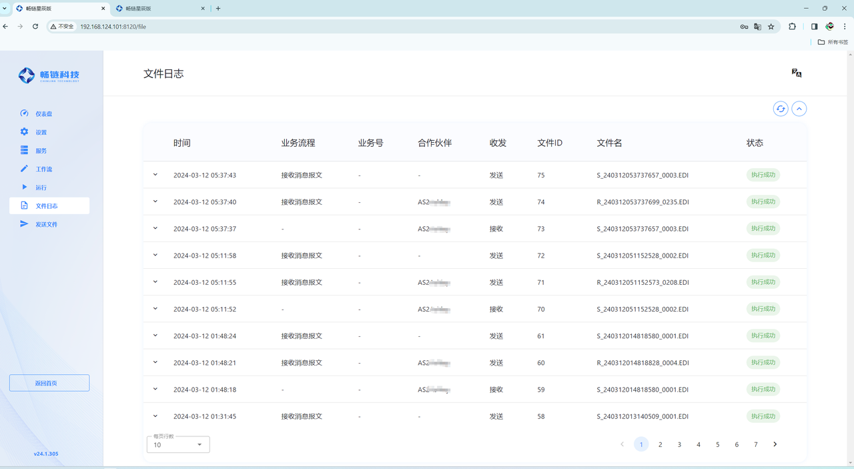
Task: Bookmark this page with the star icon
Action: [x=771, y=27]
